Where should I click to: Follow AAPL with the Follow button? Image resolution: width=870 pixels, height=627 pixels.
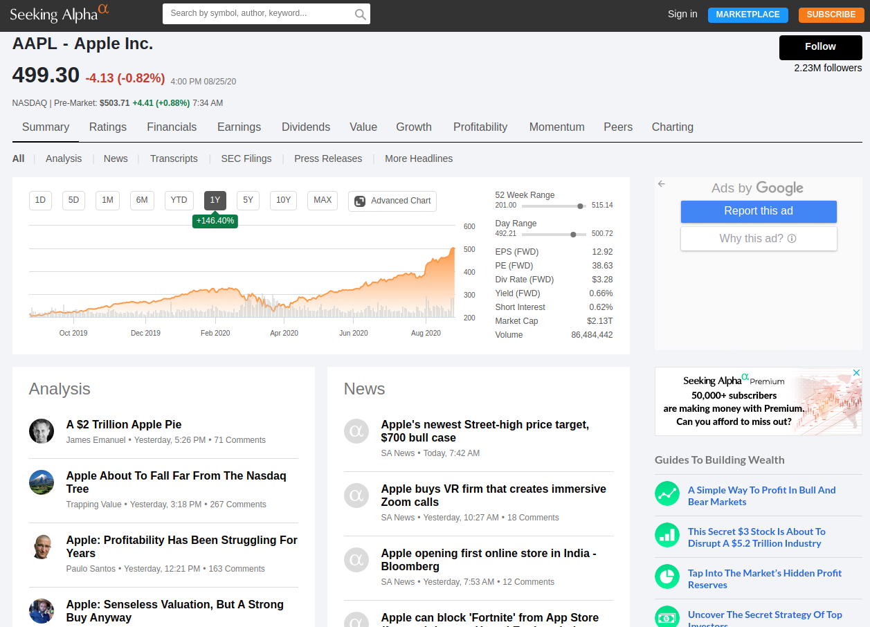pyautogui.click(x=821, y=47)
